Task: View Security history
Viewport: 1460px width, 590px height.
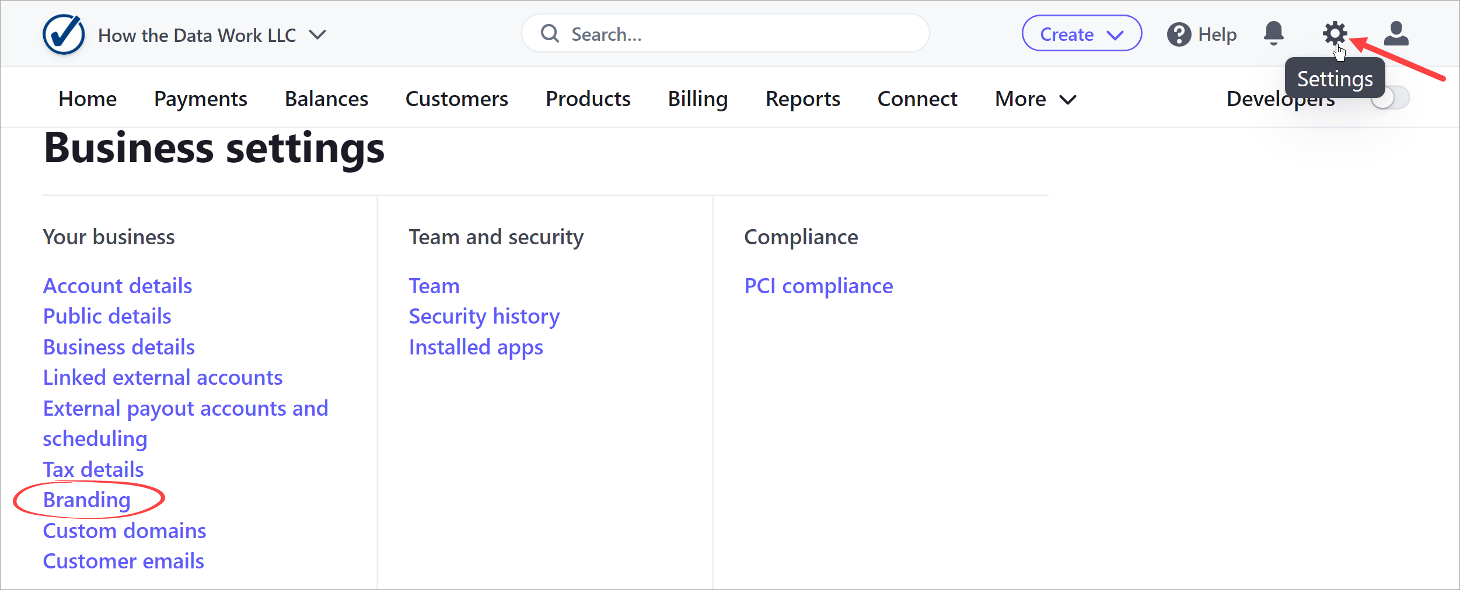Action: point(484,317)
